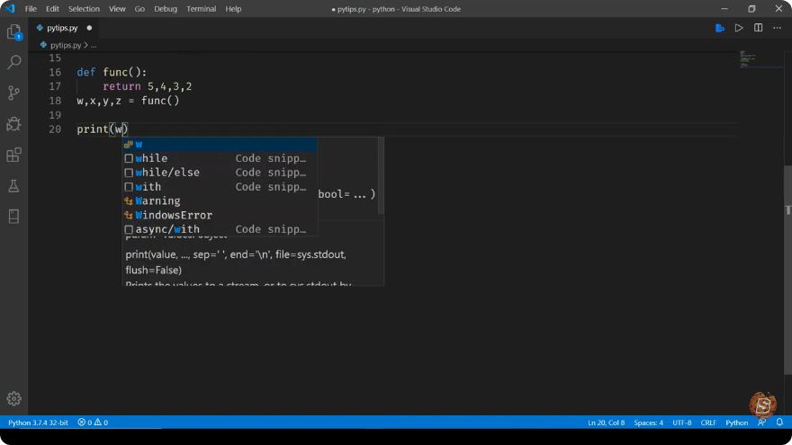Open the Explorer view in activity bar

point(13,32)
